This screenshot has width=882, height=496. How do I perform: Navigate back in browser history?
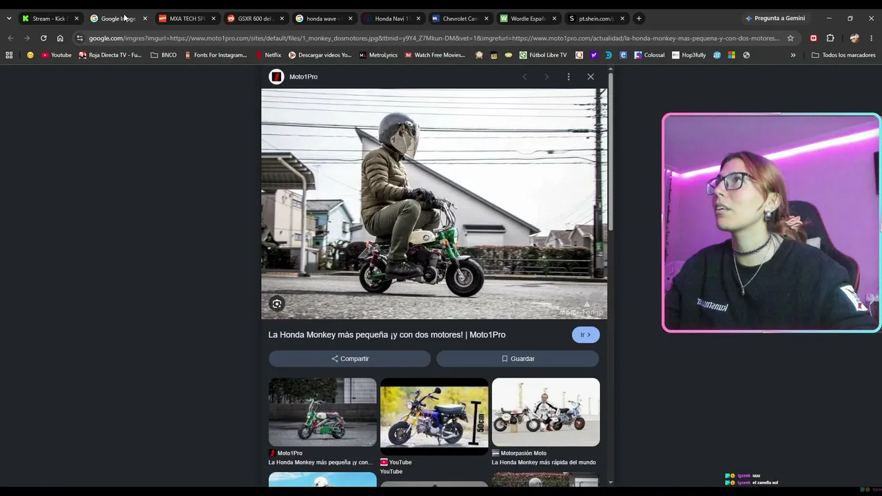pyautogui.click(x=10, y=38)
